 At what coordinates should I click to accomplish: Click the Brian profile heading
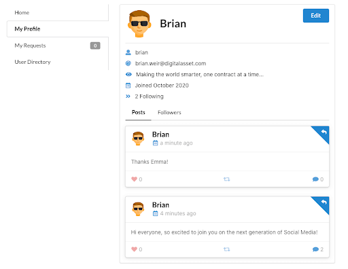click(173, 24)
